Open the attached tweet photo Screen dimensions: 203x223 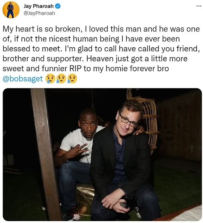(102, 154)
